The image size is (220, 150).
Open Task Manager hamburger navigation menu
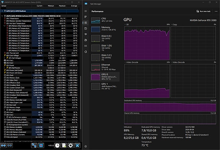coord(86,11)
